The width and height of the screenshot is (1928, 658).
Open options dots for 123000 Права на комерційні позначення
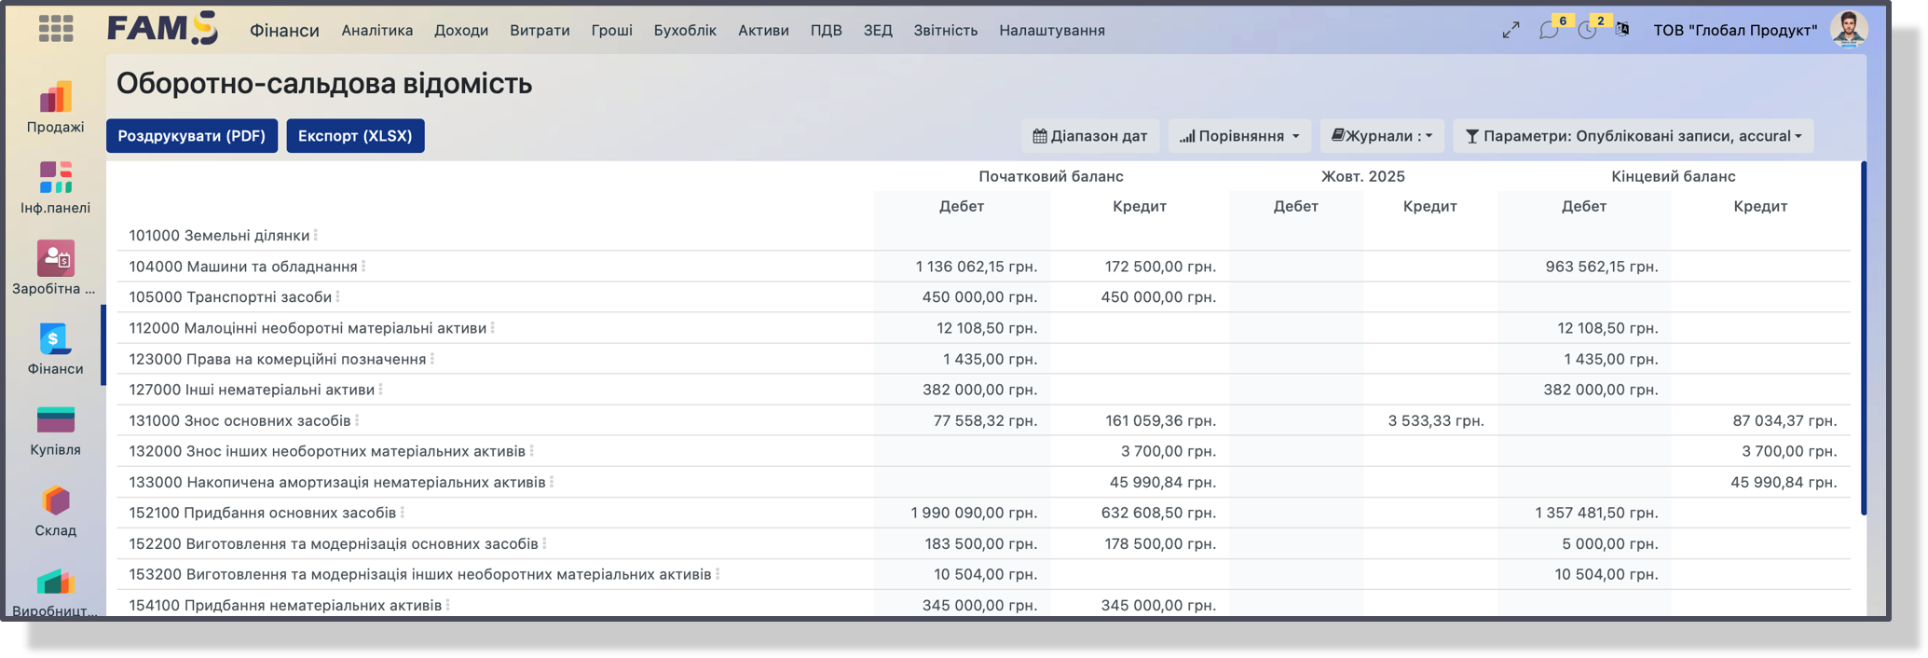tap(432, 359)
